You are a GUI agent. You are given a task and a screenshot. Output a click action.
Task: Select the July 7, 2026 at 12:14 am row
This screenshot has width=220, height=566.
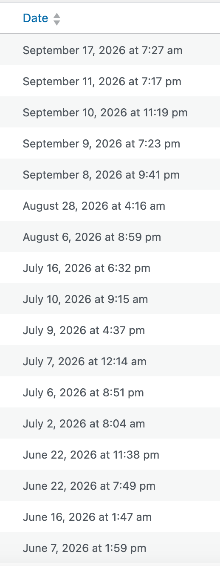(x=110, y=361)
